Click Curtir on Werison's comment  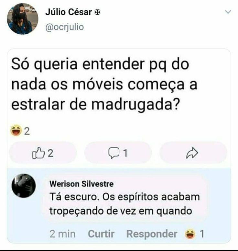pos(101,234)
